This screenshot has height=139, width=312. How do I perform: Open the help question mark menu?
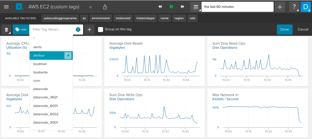[x=294, y=7]
